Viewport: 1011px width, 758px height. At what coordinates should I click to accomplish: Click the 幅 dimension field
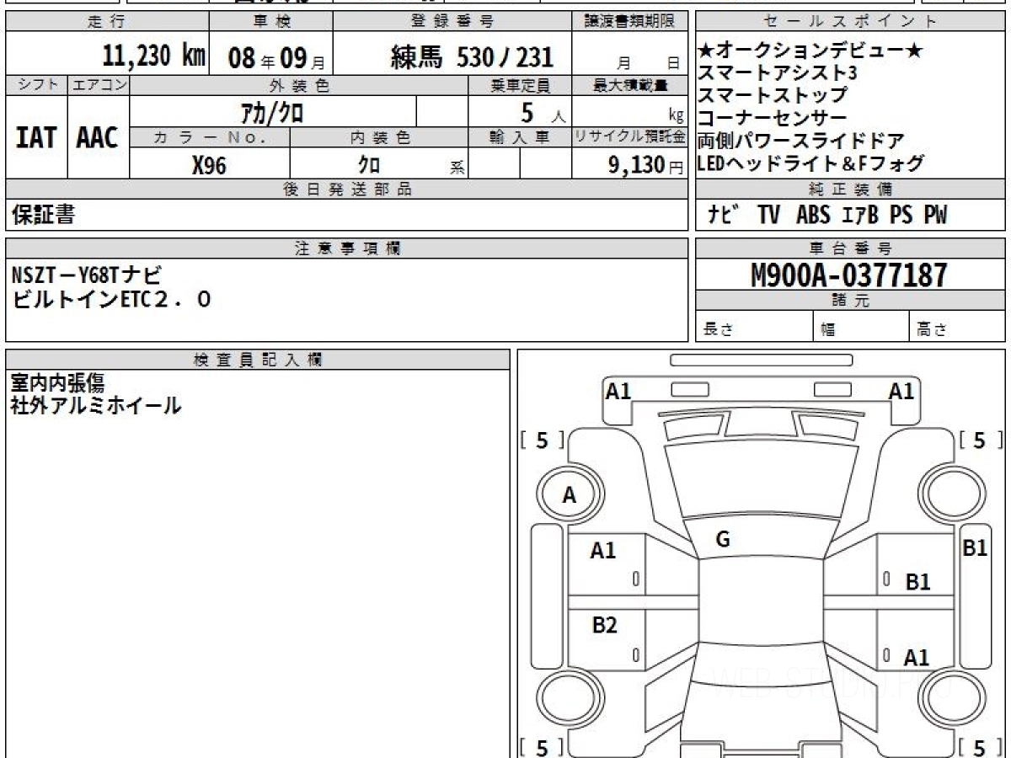point(861,327)
